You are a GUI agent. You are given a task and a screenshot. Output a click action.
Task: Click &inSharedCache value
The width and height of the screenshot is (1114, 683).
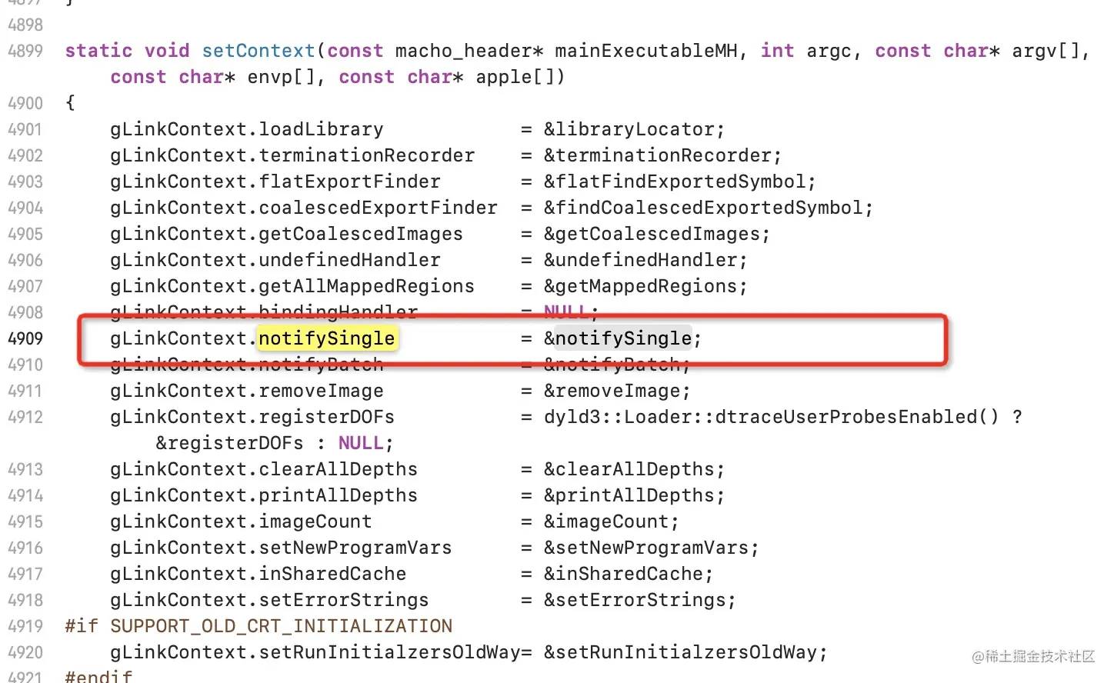[x=623, y=574]
